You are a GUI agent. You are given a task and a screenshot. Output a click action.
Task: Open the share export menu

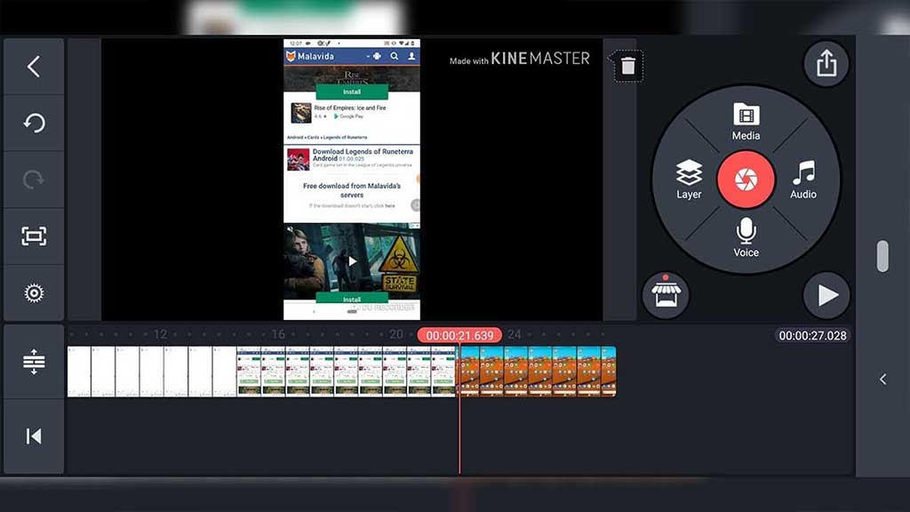[x=826, y=64]
